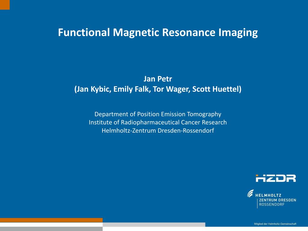Click the "ZENTRUM DRESDEN" logo text
308x231 pixels.
click(x=278, y=200)
